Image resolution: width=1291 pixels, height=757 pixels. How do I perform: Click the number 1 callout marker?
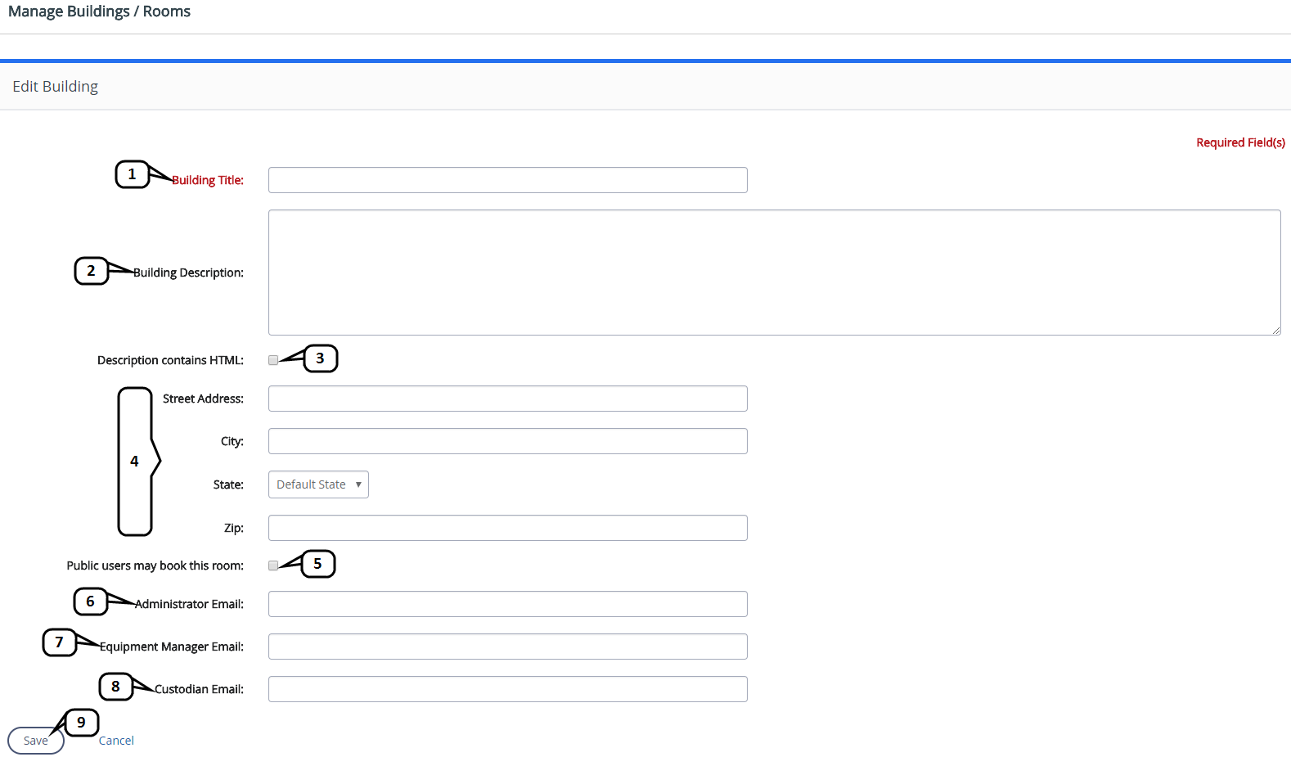coord(132,174)
